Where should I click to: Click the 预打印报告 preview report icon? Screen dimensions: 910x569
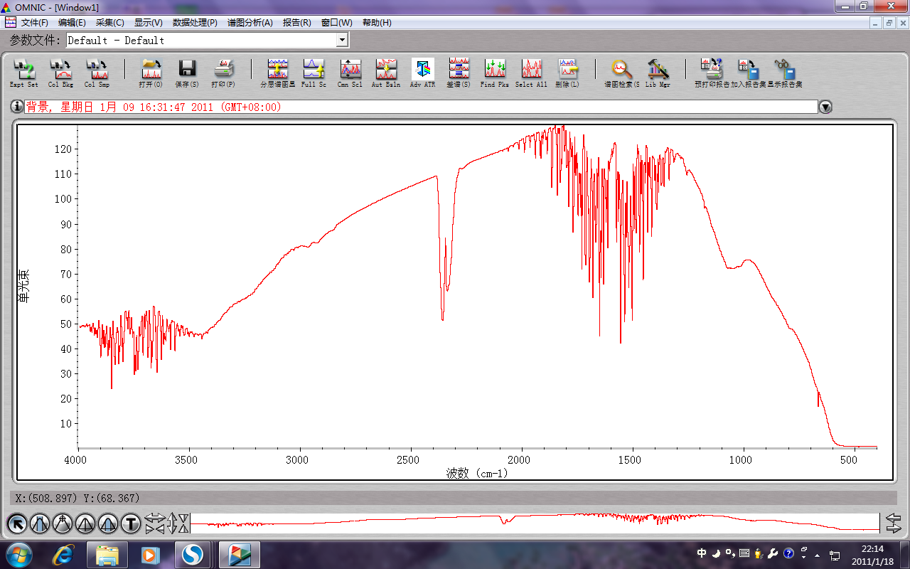coord(712,73)
